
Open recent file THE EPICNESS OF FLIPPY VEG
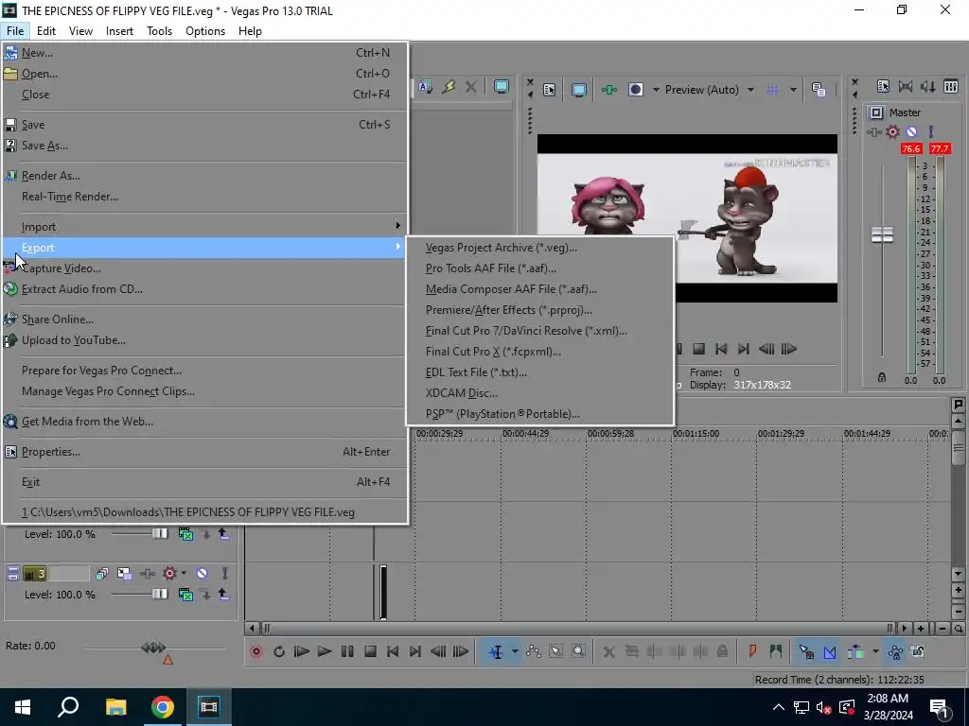point(188,512)
